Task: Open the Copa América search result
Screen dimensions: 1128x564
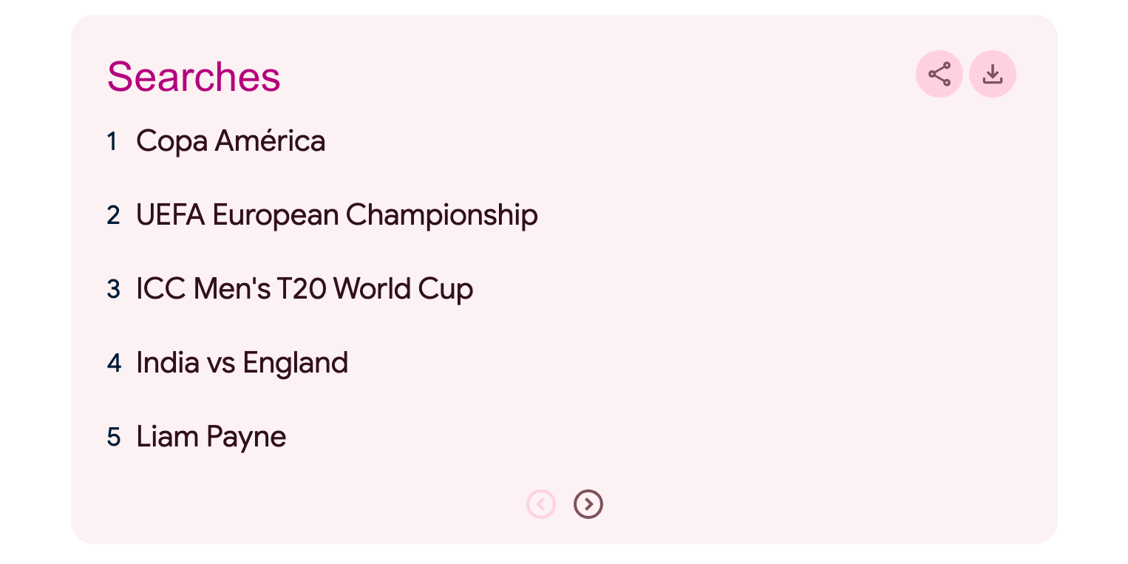Action: point(231,141)
